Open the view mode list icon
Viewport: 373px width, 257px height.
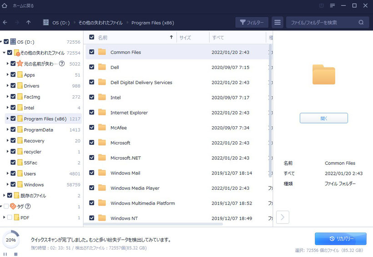click(x=277, y=23)
